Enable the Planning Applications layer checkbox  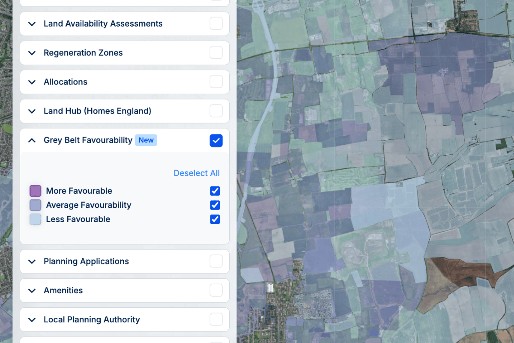(216, 261)
